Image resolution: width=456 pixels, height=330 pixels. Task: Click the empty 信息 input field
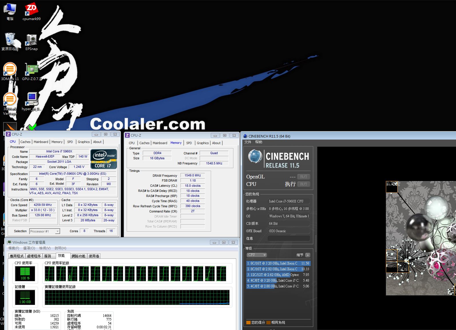[289, 238]
